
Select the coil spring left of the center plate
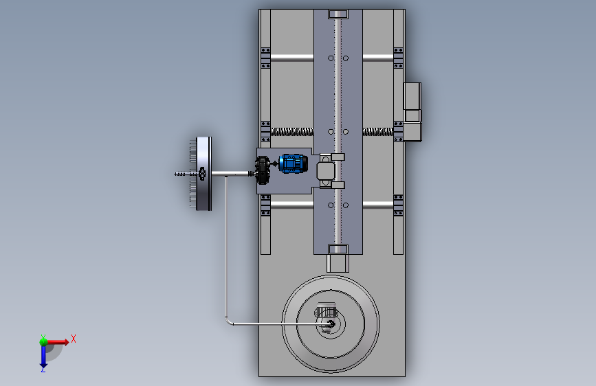point(292,131)
